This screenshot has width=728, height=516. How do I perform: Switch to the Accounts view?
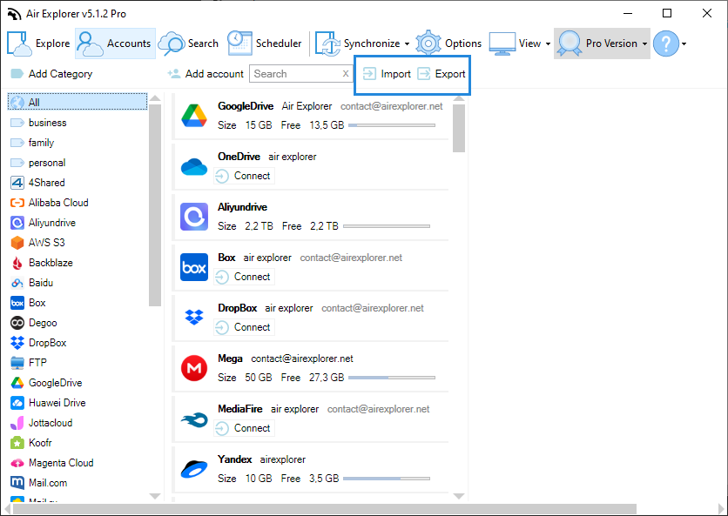pyautogui.click(x=115, y=44)
